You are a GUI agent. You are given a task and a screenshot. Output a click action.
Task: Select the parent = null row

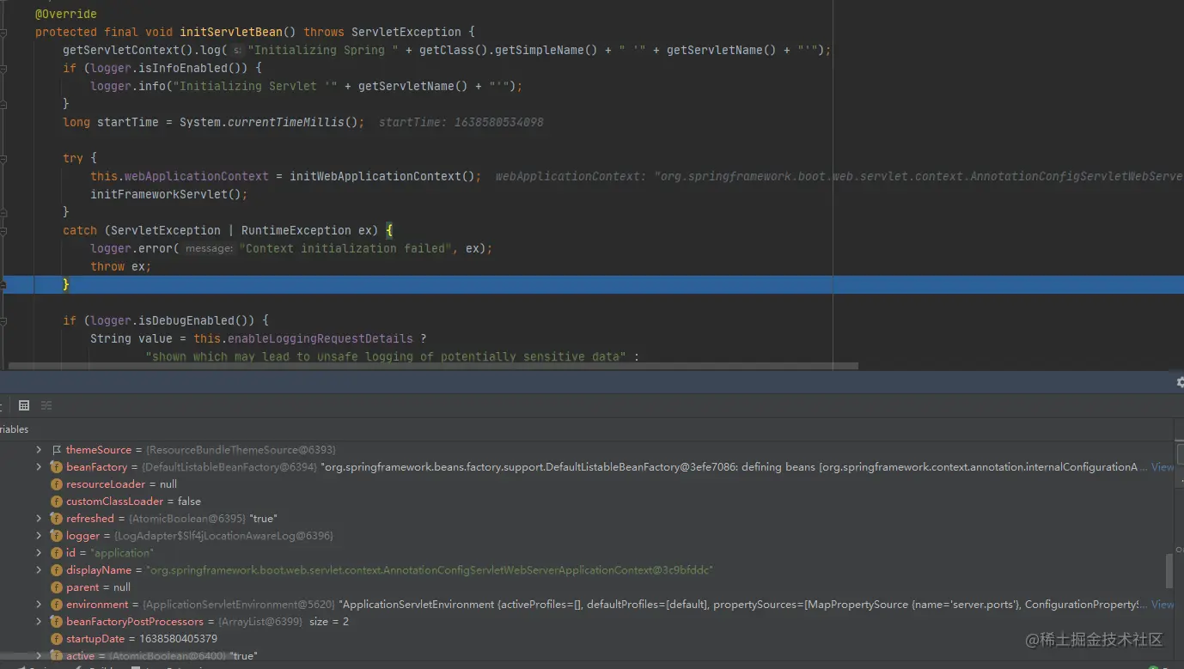click(x=98, y=587)
